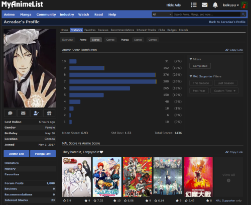Switch to the Recommendations profile tab
The width and height of the screenshot is (251, 205).
coord(122,30)
